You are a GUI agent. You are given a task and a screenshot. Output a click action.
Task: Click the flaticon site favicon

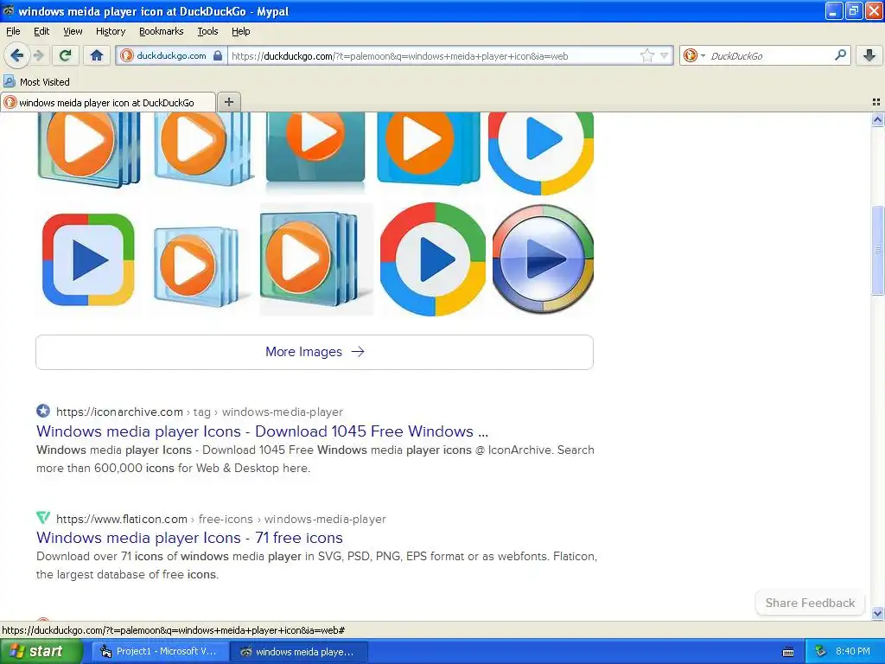[43, 518]
